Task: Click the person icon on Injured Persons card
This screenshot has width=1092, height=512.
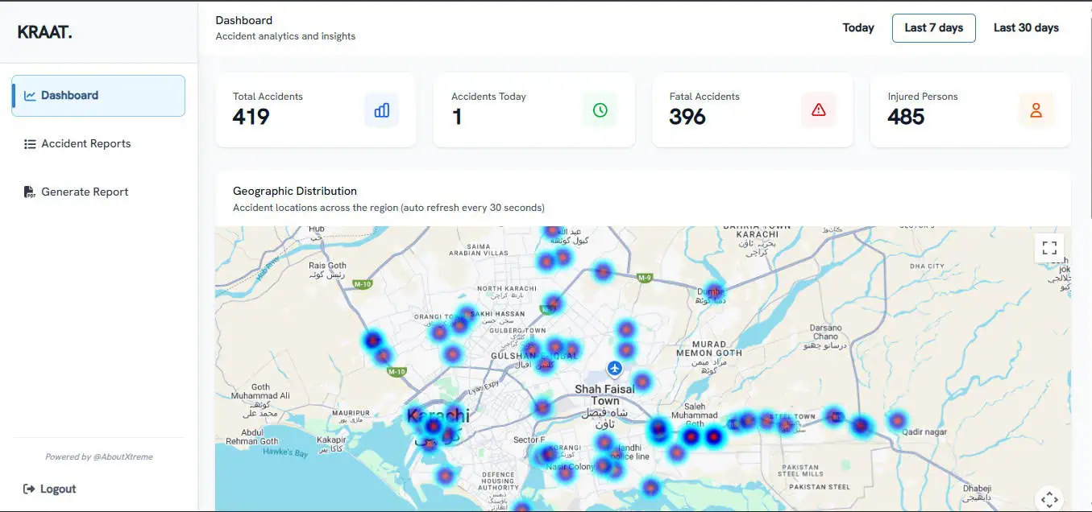Action: click(1036, 110)
